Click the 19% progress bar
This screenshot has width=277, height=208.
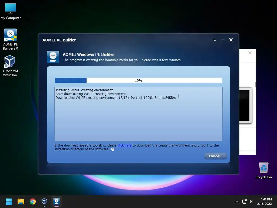point(138,80)
